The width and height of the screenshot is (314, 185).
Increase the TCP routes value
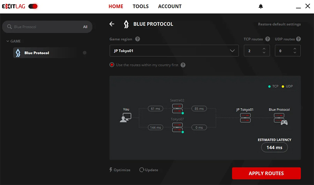click(x=264, y=49)
